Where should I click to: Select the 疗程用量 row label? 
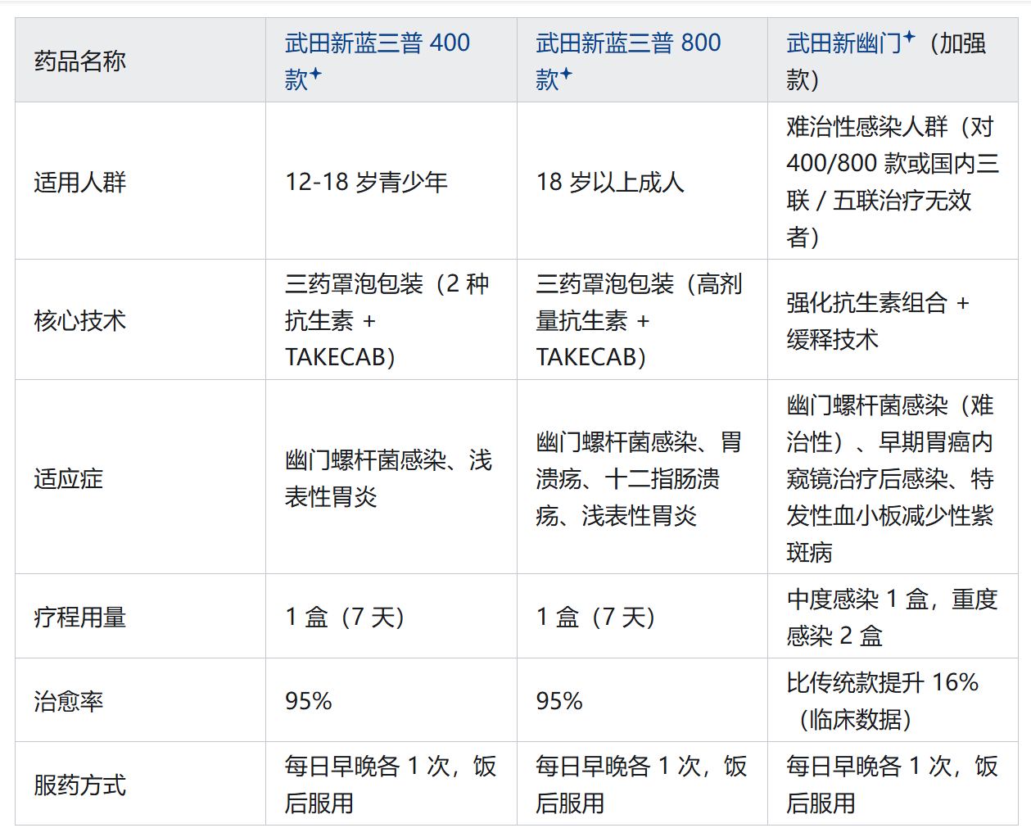80,617
